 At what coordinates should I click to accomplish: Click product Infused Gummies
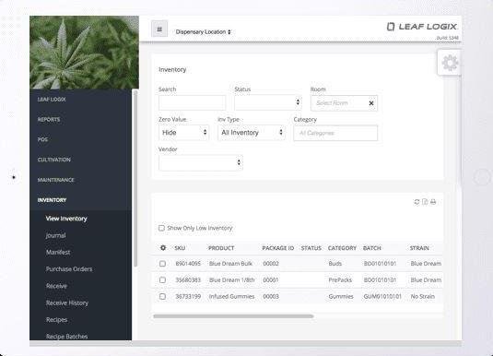(231, 296)
